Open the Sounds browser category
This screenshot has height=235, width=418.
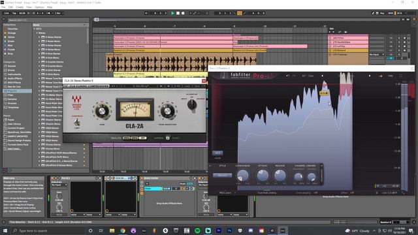(x=12, y=66)
